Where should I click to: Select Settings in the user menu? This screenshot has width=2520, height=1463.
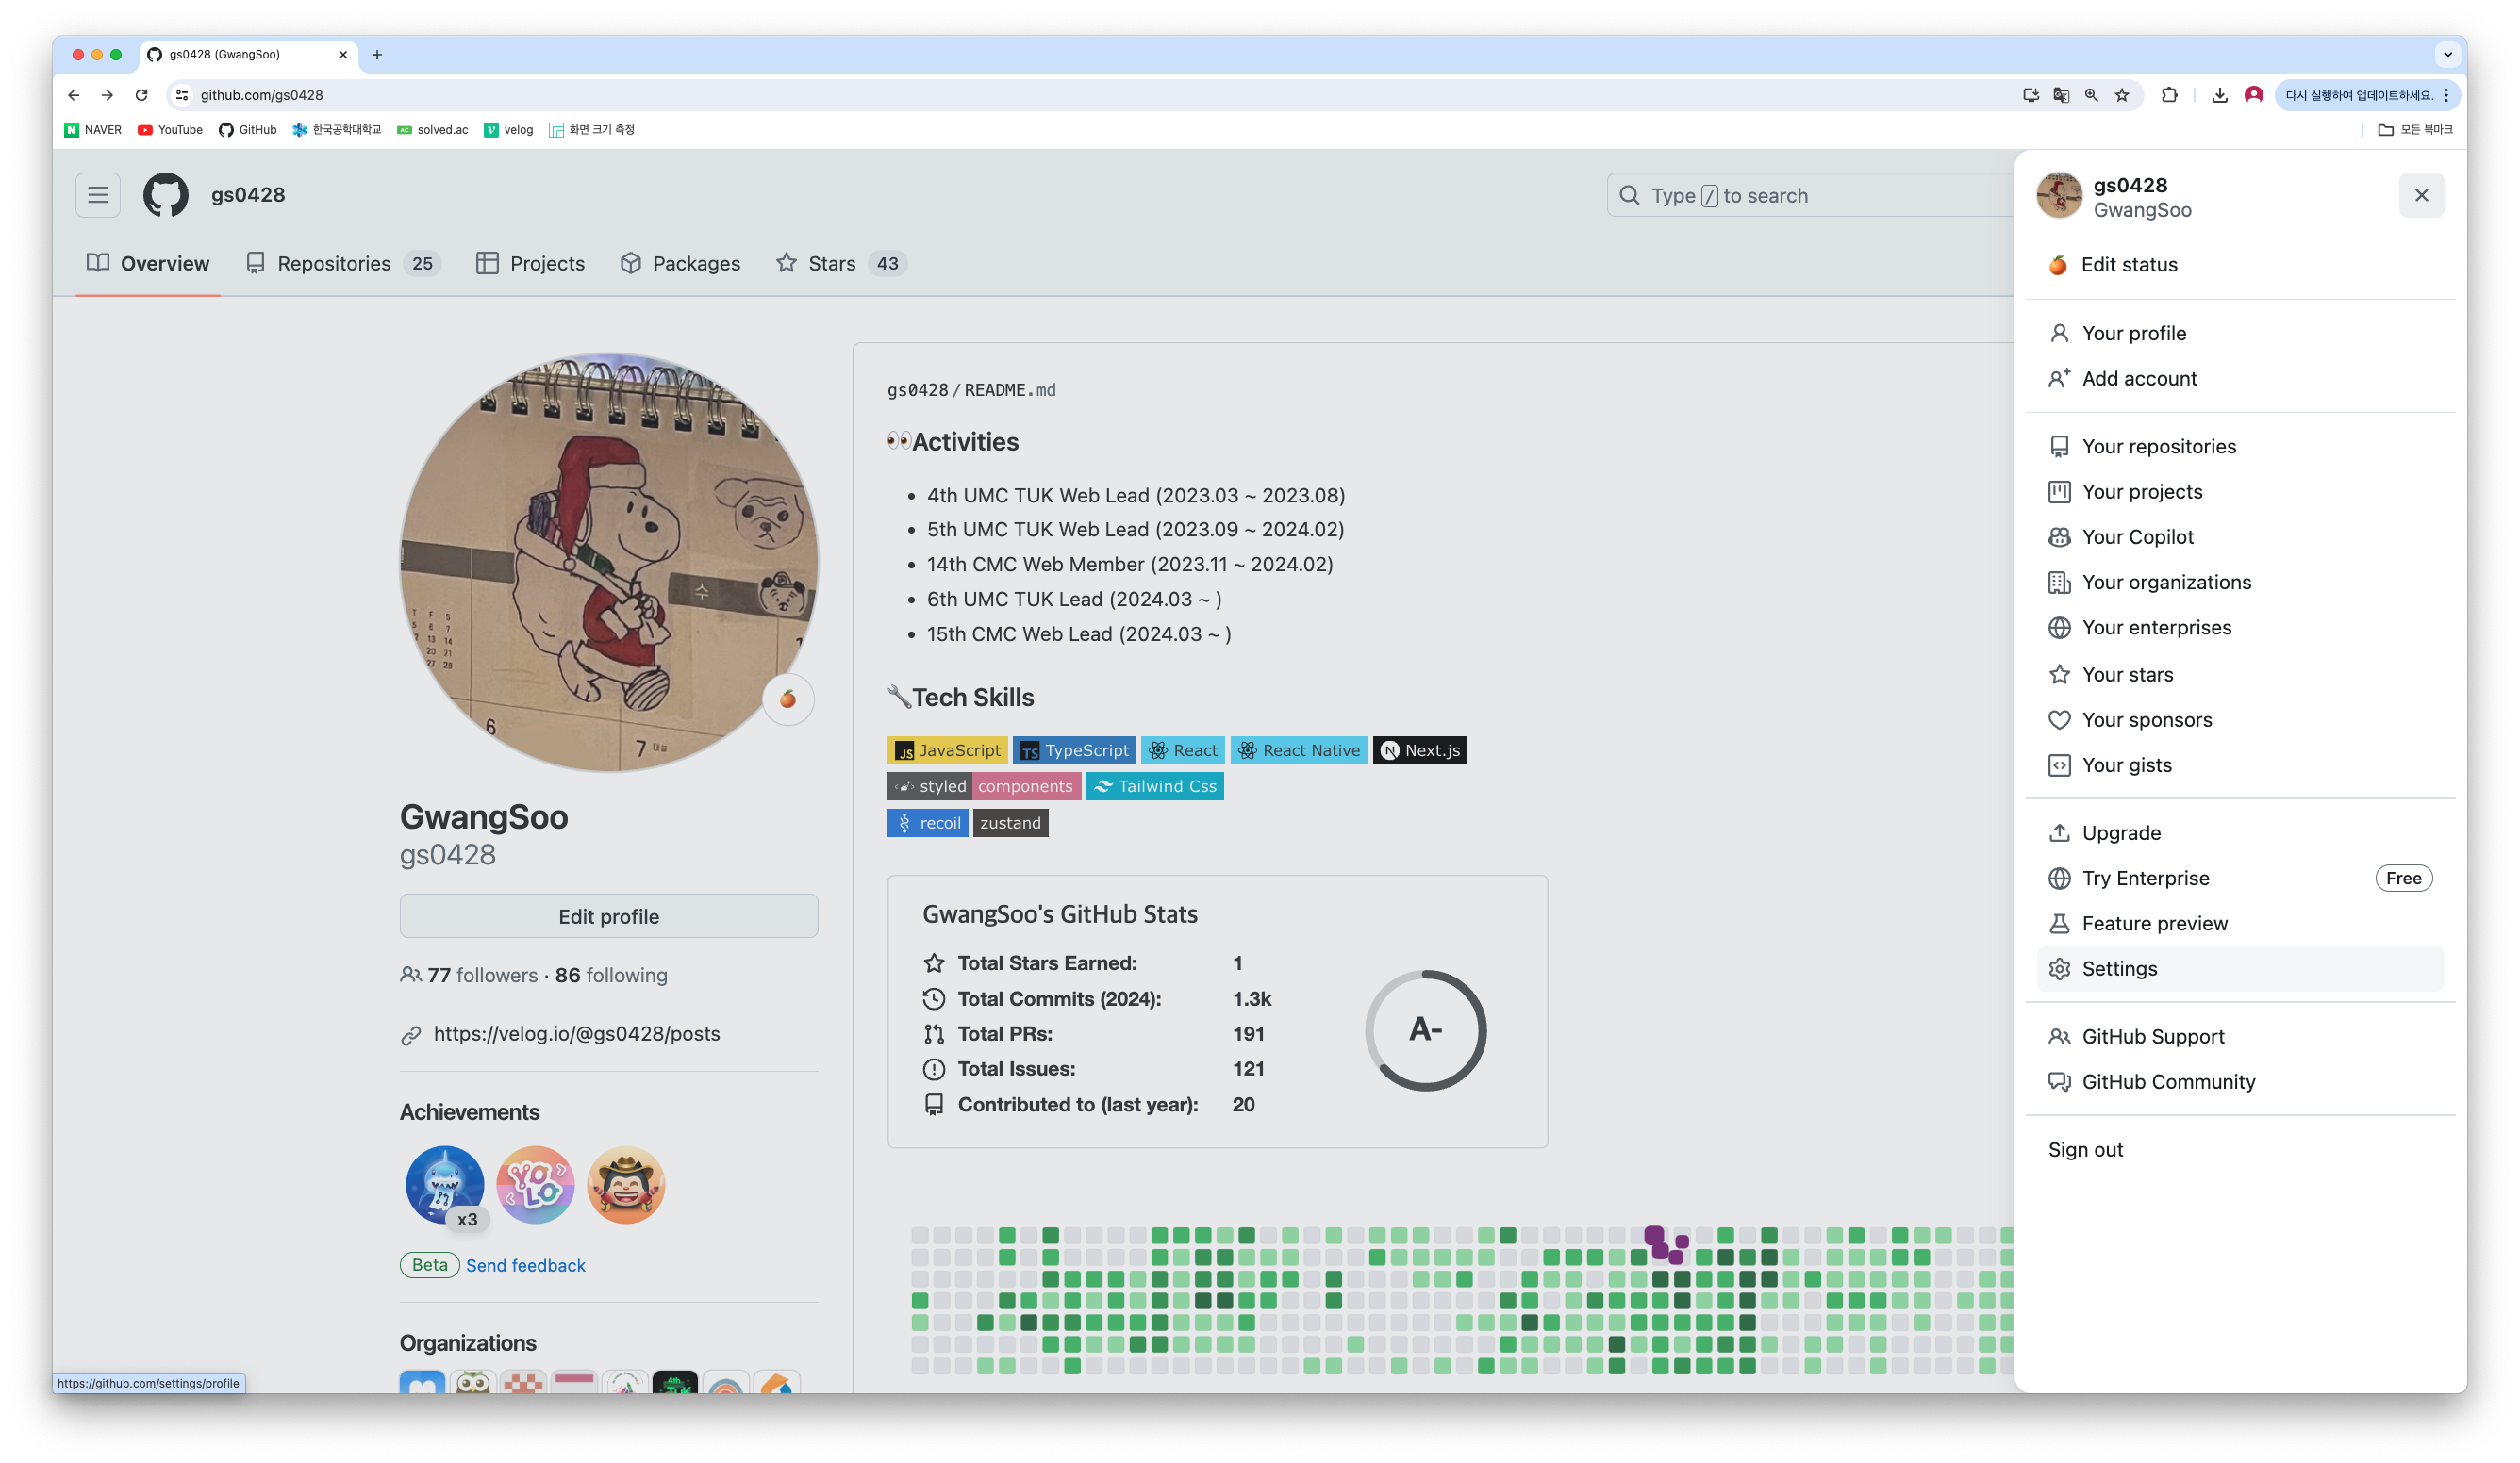2119,968
